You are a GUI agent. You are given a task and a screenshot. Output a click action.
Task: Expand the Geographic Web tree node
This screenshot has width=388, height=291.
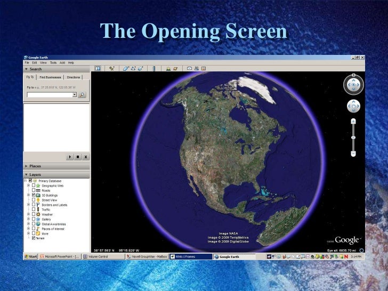28,185
